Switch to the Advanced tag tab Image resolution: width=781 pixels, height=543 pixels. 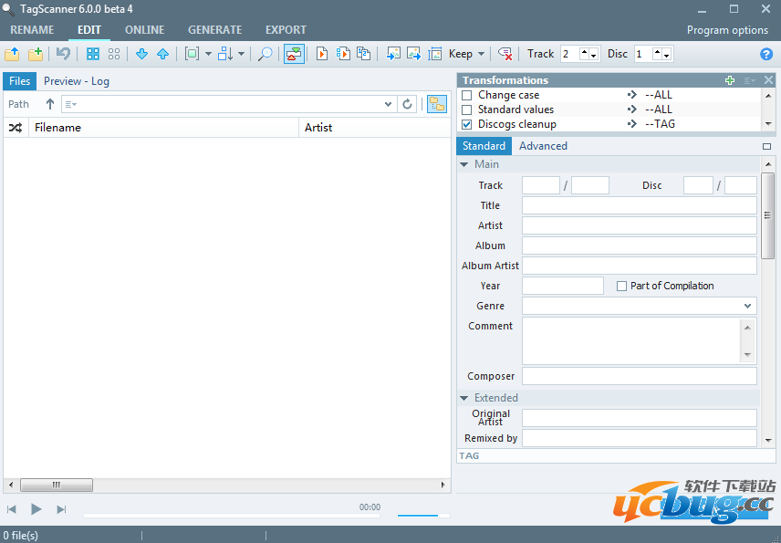[x=543, y=146]
